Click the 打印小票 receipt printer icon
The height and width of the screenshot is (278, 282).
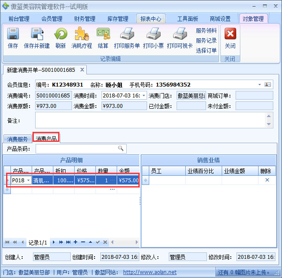click(153, 34)
